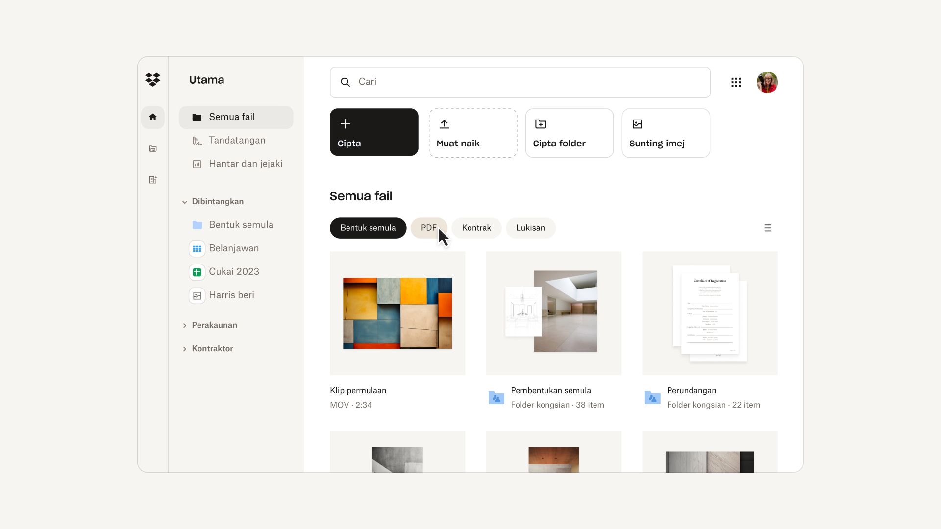The height and width of the screenshot is (529, 941).
Task: Select the Home icon in left rail
Action: coord(152,117)
